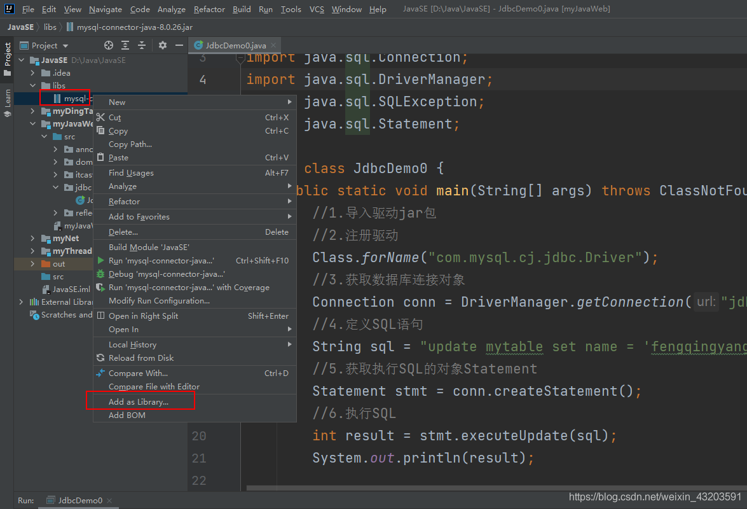This screenshot has width=747, height=509.
Task: Select the mysql connector jar in libs
Action: 72,99
